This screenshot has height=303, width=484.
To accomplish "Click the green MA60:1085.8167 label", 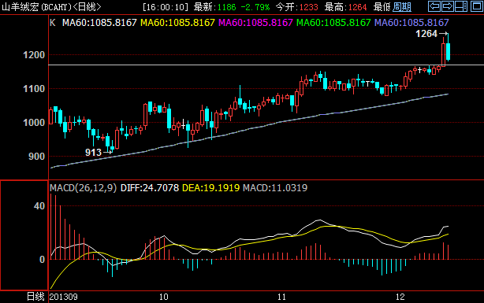I will click(x=333, y=23).
